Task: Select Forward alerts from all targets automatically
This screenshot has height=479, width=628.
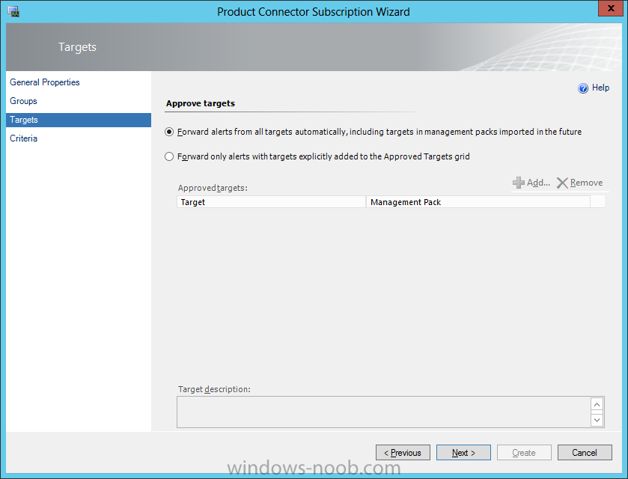Action: (x=169, y=132)
